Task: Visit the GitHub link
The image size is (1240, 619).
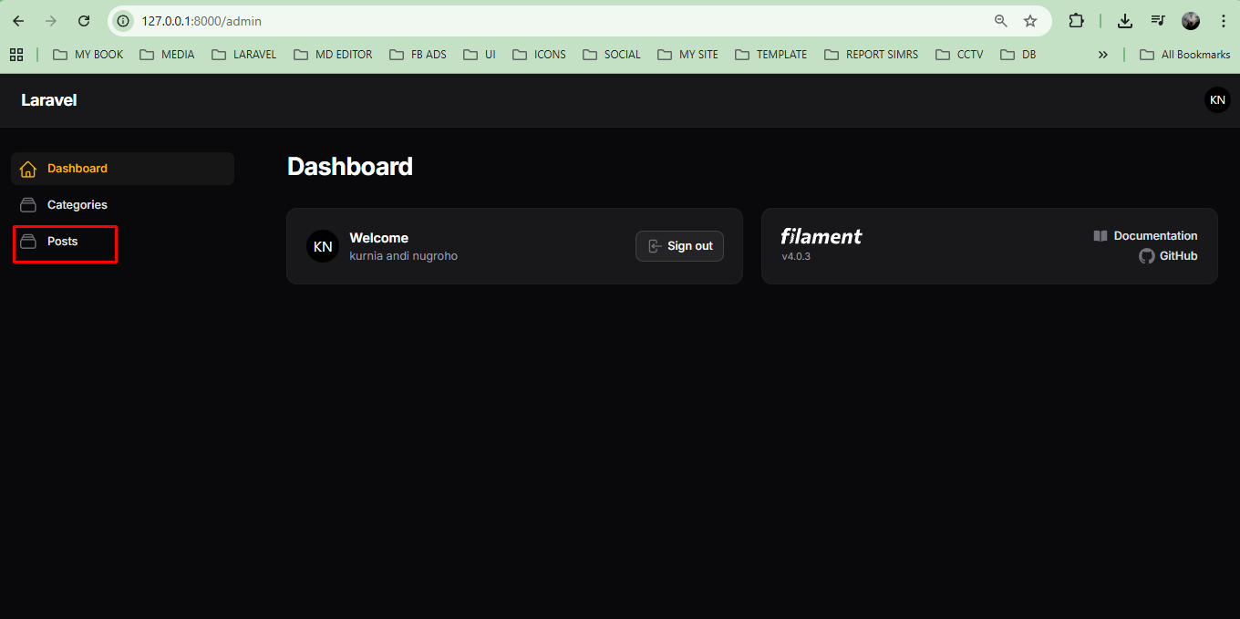Action: tap(1178, 256)
